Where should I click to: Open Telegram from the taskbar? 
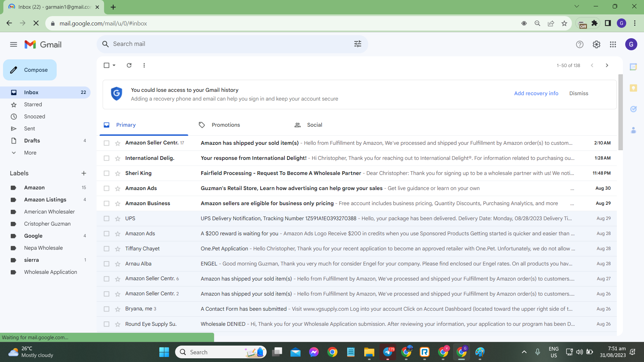tap(388, 352)
